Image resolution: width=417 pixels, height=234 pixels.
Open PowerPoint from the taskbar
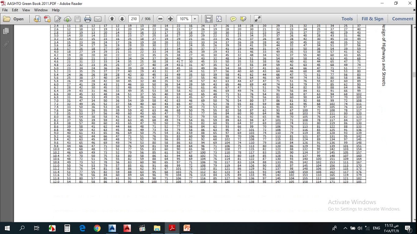(187, 228)
